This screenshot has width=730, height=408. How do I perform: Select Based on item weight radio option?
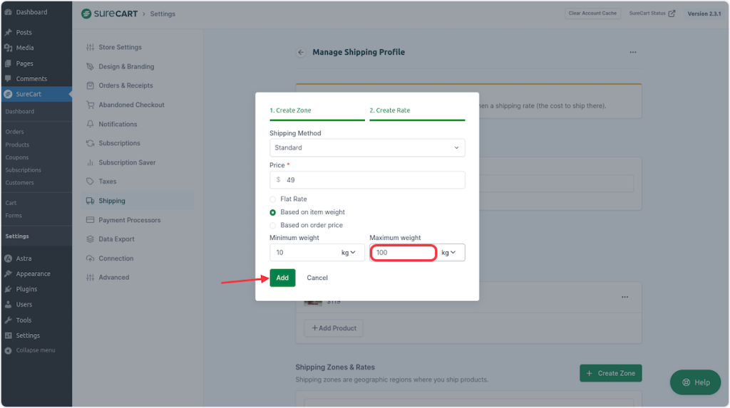point(273,212)
